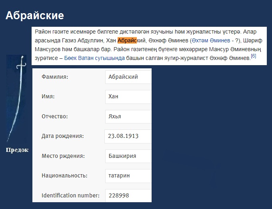This screenshot has height=209, width=272.
Task: Select the Identification number field 228998
Action: click(x=128, y=195)
